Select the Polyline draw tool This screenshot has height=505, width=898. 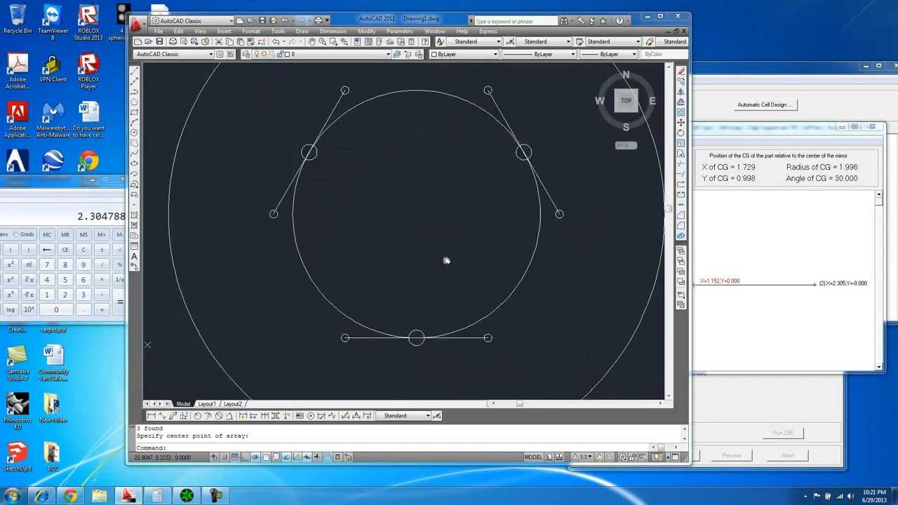click(x=134, y=92)
